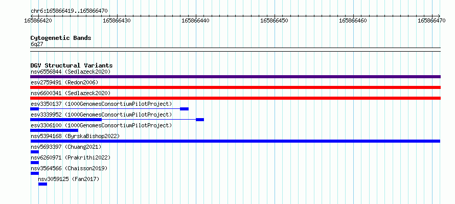Screen dimensions: 455x204
Task: Open the nsv3059125 (Fan2017) label
Action: pos(69,179)
